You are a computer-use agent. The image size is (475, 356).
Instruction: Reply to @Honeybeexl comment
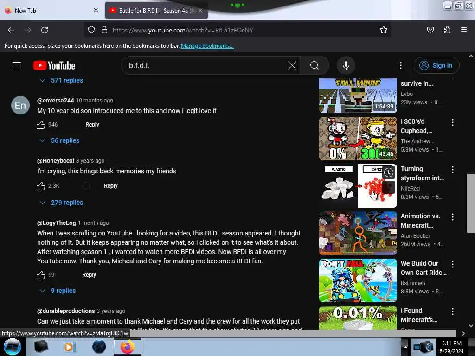point(110,186)
